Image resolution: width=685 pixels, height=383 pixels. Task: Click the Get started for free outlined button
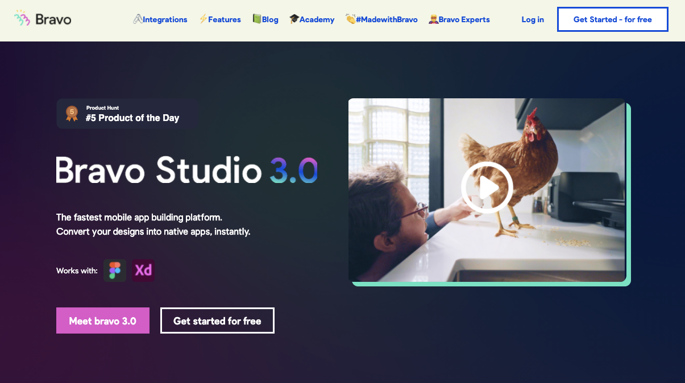click(217, 320)
